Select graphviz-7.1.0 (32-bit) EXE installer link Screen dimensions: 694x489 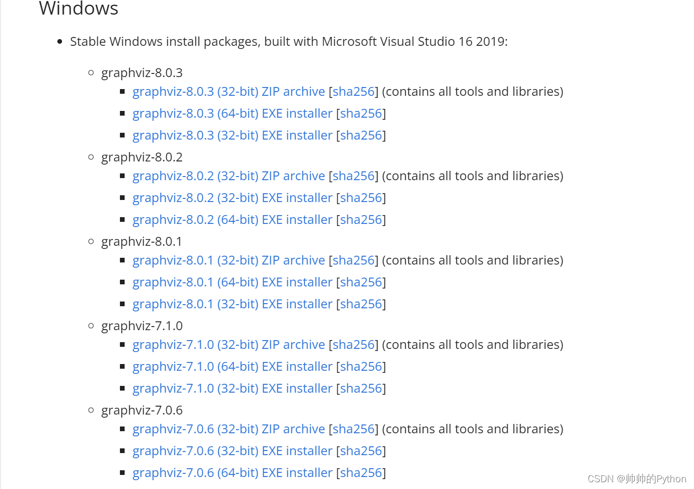pos(232,388)
